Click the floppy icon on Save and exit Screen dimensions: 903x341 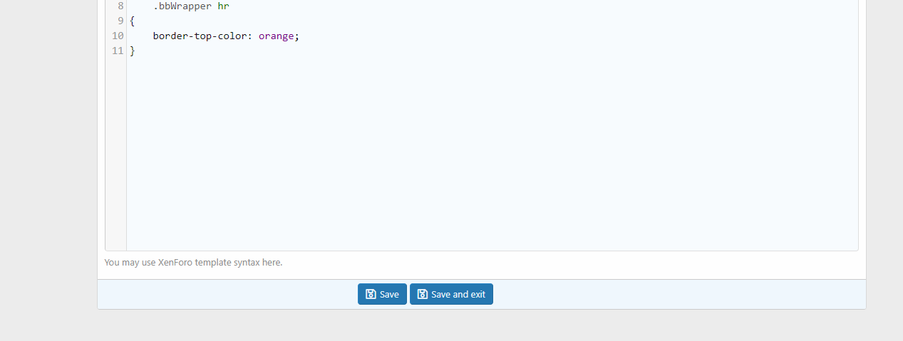(423, 294)
